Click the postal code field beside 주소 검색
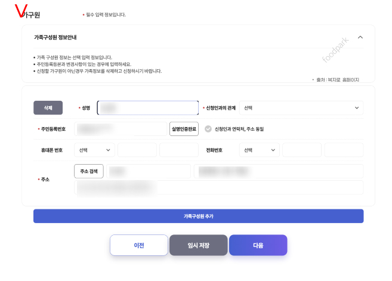 click(x=149, y=171)
